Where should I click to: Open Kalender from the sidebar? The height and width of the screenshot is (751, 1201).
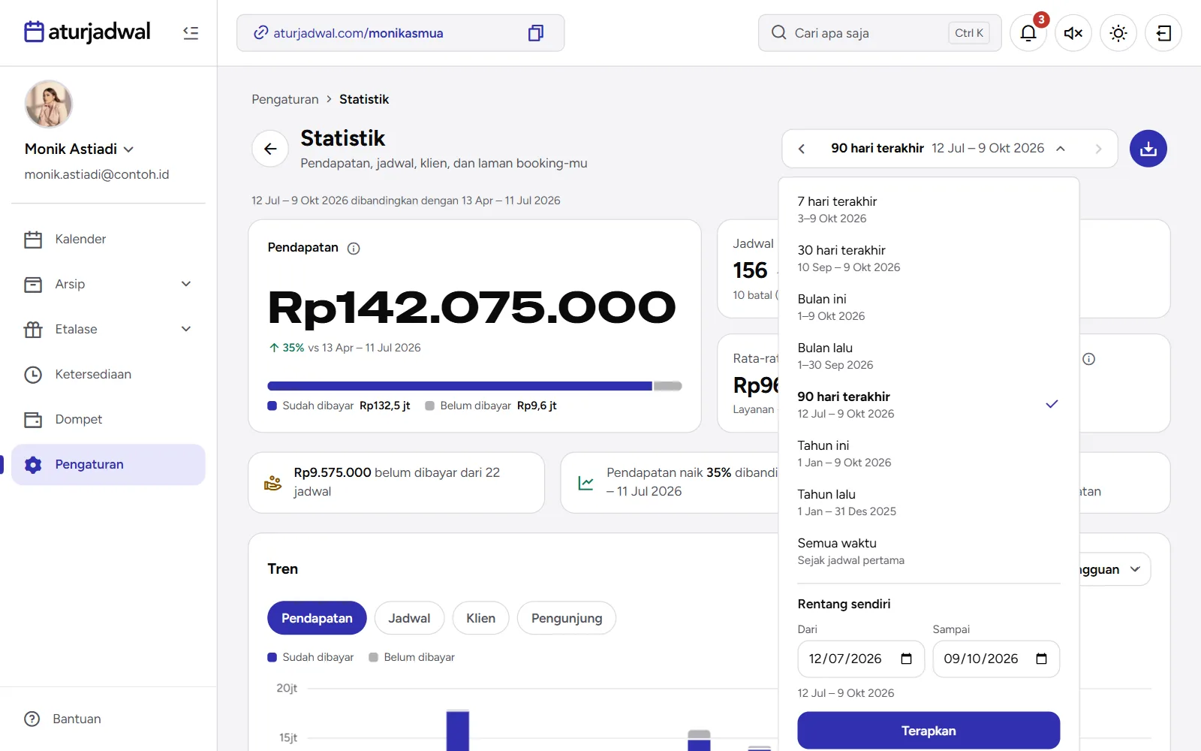click(109, 240)
